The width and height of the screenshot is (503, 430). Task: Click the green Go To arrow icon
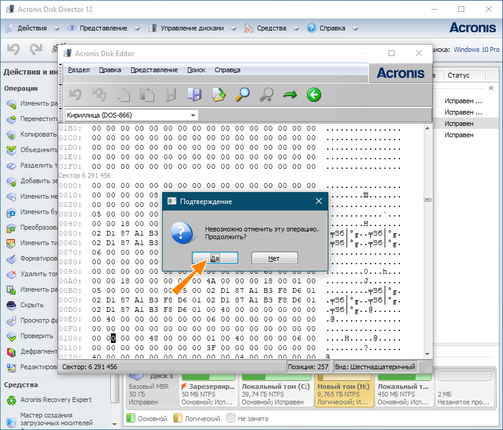click(x=290, y=94)
